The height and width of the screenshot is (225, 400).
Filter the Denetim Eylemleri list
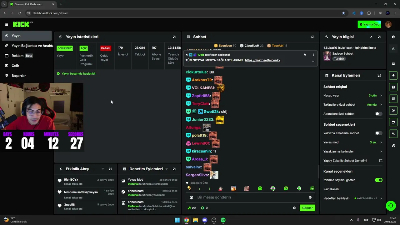point(167,169)
